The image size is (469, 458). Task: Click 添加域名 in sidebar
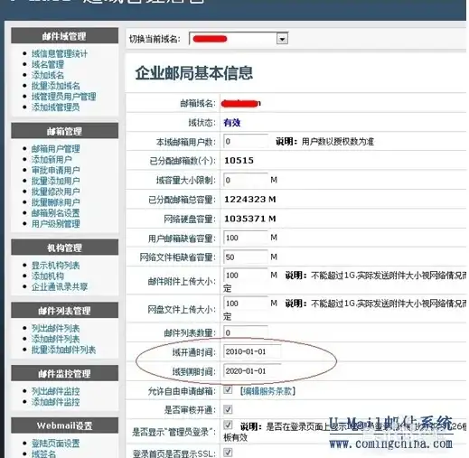point(48,75)
